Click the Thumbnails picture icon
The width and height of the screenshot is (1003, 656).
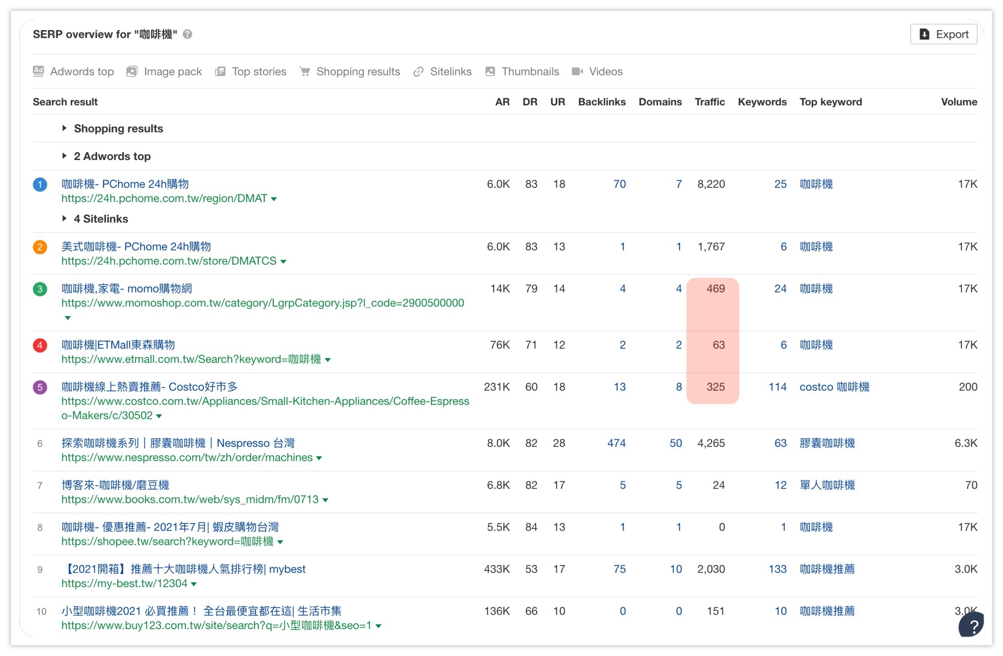point(490,71)
